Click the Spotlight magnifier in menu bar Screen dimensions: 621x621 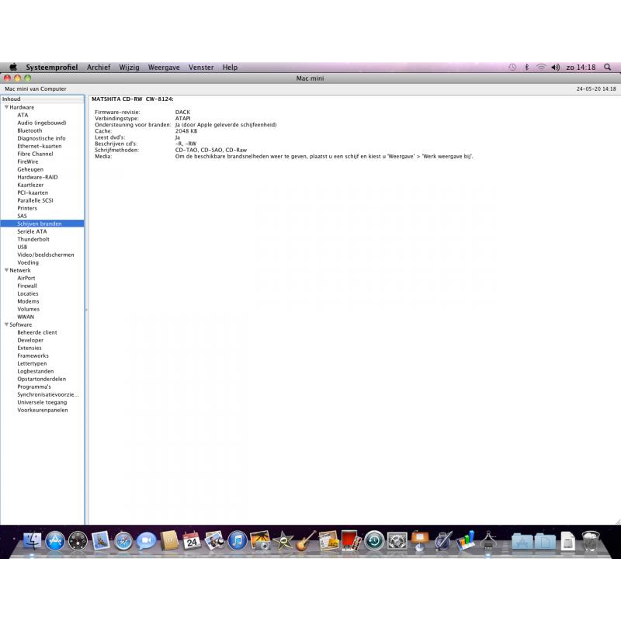[x=607, y=67]
